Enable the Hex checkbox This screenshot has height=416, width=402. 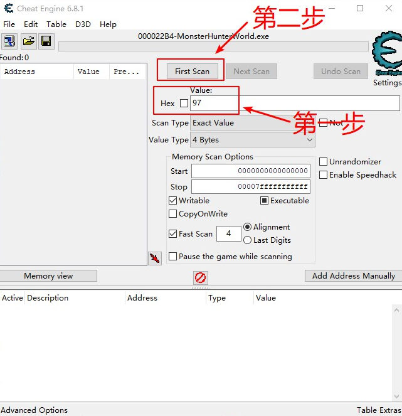(184, 103)
